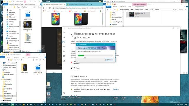The height and width of the screenshot is (106, 189).
Task: Select the left Galaxy S5 phone image
Action: click(56, 19)
